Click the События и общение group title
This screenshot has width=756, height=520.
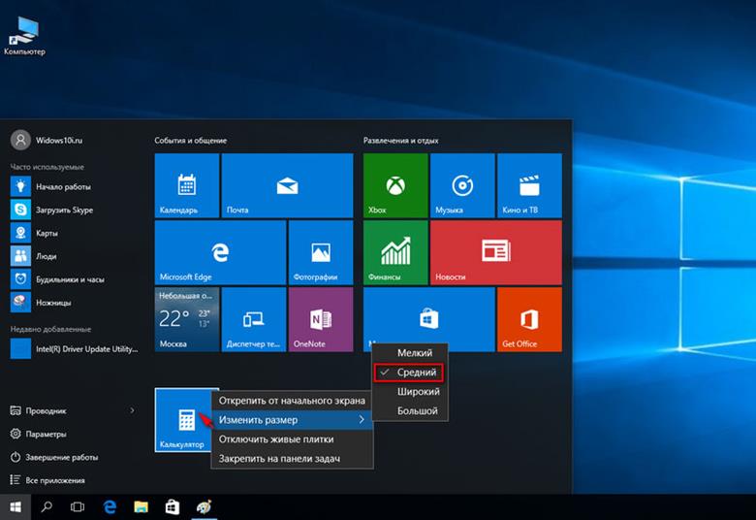190,141
